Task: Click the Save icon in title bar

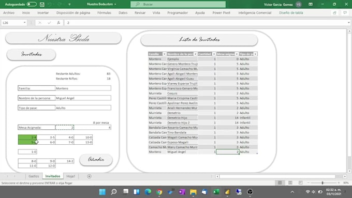Action: (42, 4)
